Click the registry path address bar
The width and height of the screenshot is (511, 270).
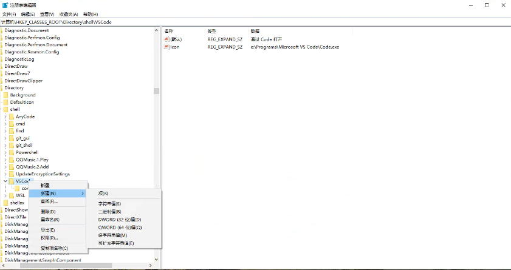coord(255,22)
